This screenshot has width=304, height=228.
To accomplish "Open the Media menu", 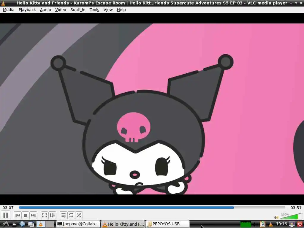I will click(x=9, y=10).
